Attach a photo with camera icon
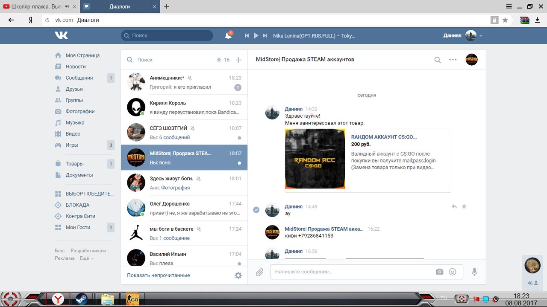 coord(440,272)
